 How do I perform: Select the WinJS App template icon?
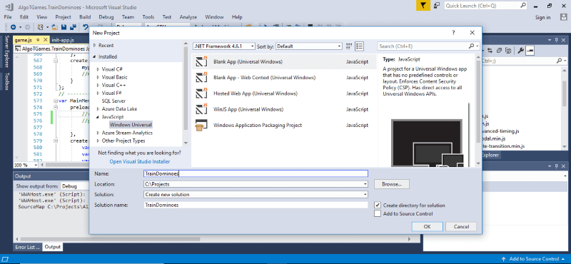click(201, 109)
